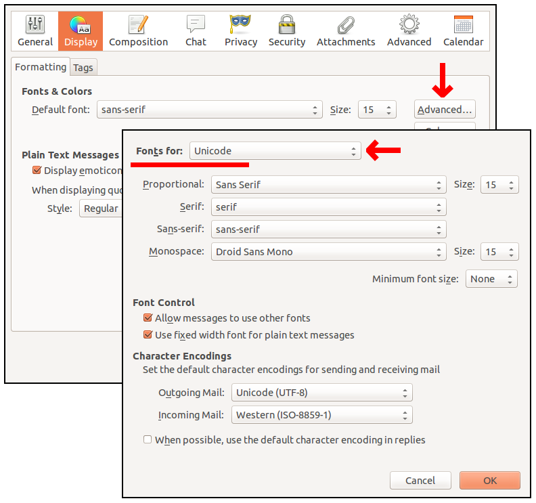Click Cancel in the fonts dialog
This screenshot has height=503, width=536.
(420, 481)
